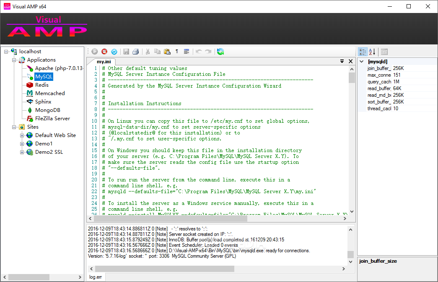This screenshot has width=438, height=282.
Task: Click the 'ready for connections' log line
Action: (x=199, y=251)
